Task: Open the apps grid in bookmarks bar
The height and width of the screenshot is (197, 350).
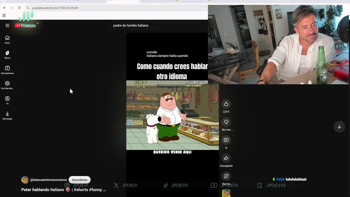Action: [4, 16]
